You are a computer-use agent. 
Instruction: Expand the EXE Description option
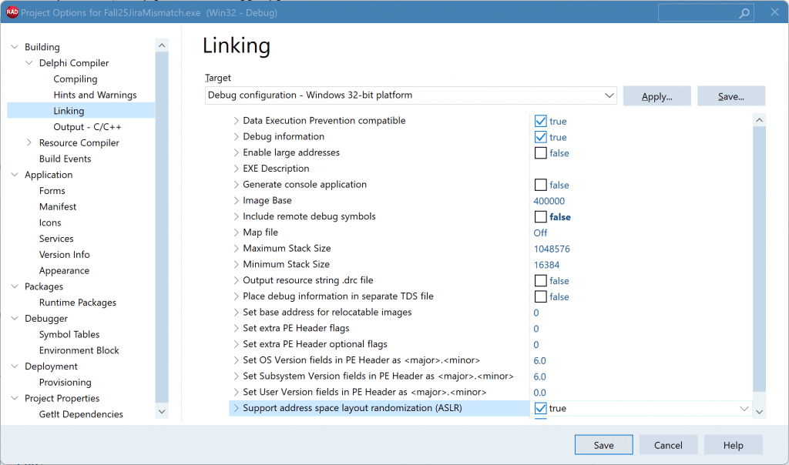[x=236, y=169]
